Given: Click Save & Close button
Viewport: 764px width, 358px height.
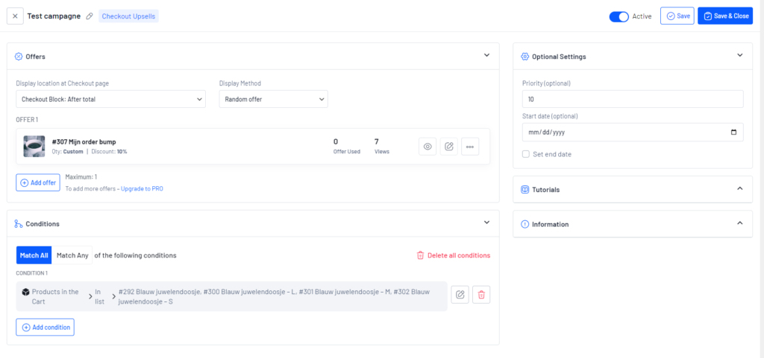Looking at the screenshot, I should tap(725, 16).
